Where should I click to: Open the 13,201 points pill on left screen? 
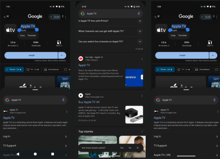(55, 17)
